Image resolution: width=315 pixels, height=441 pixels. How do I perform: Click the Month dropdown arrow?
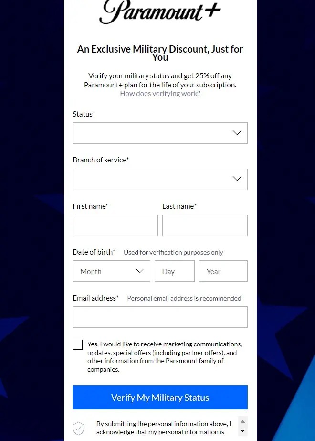139,271
